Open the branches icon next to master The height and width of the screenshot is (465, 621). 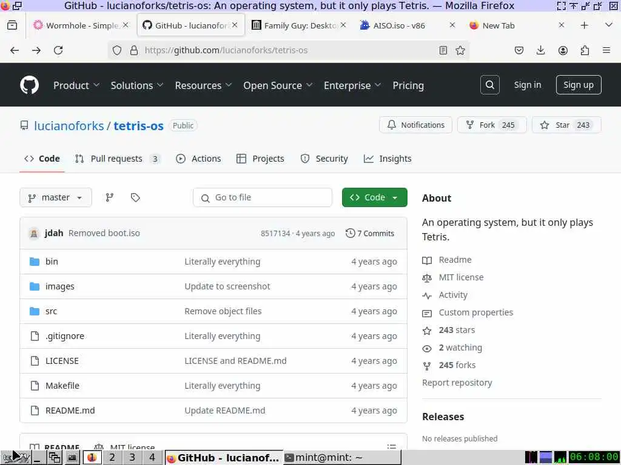pos(110,197)
